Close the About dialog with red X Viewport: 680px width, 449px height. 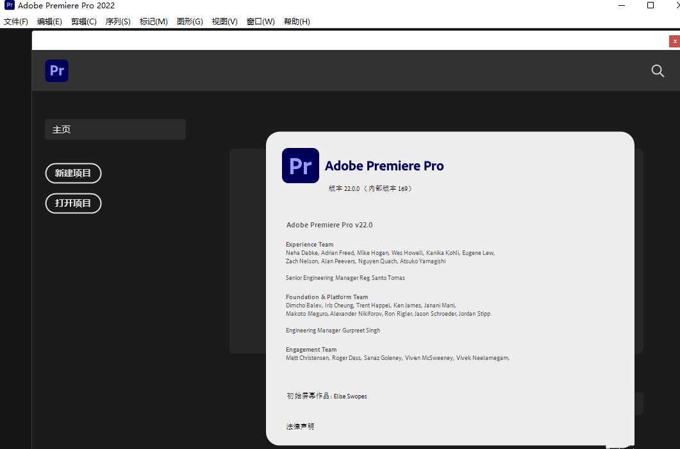point(674,40)
